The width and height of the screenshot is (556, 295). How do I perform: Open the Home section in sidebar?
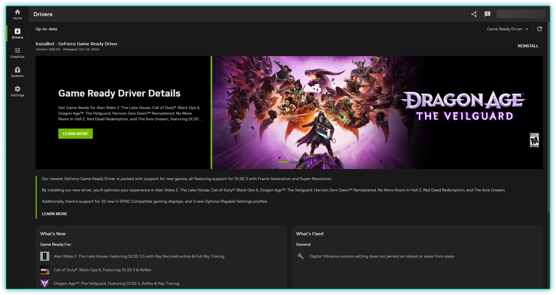point(17,14)
